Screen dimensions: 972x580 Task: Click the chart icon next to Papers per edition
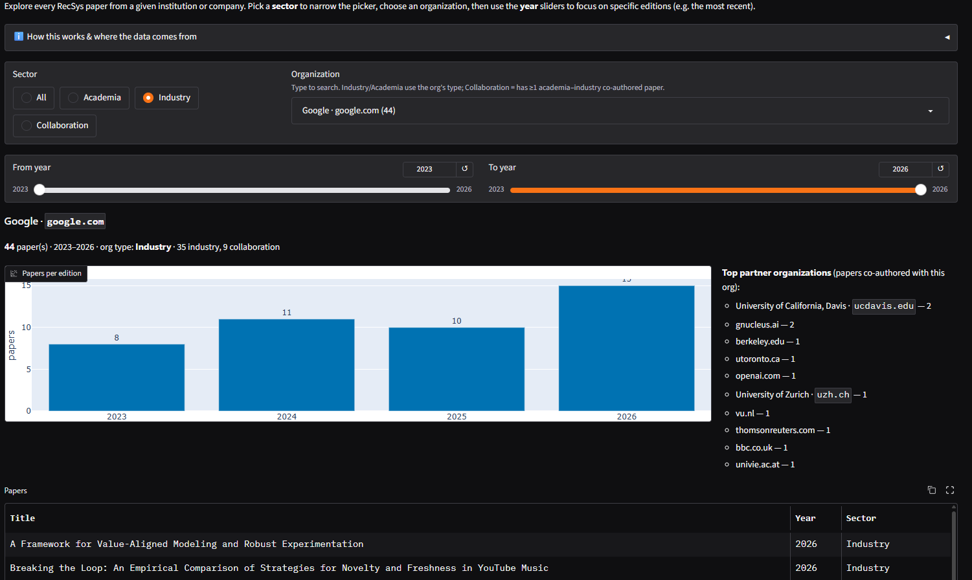tap(14, 273)
